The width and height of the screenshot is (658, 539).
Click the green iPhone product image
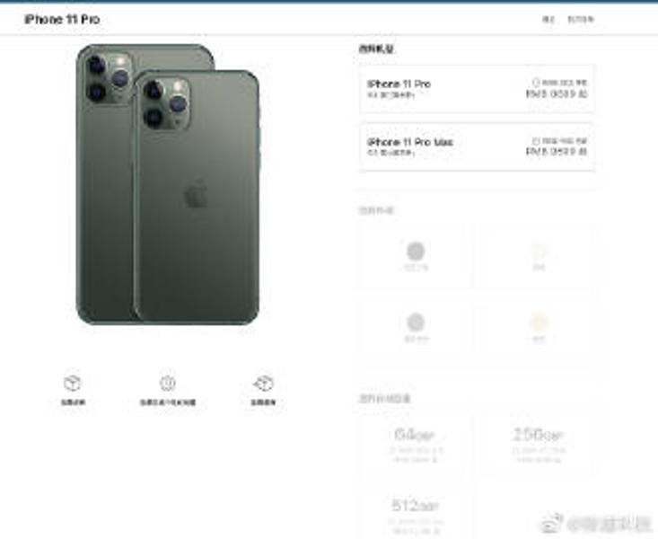coord(167,184)
